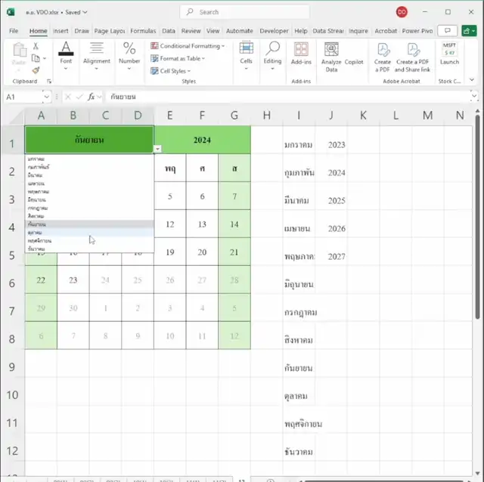The image size is (484, 482).
Task: Click the Cut scissors icon
Action: pyautogui.click(x=36, y=46)
